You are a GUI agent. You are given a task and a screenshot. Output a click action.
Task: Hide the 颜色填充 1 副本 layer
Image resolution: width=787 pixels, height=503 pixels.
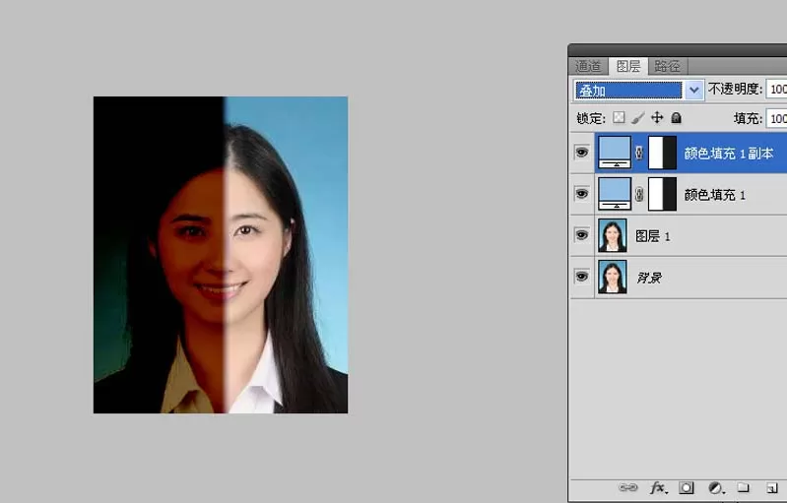click(582, 152)
